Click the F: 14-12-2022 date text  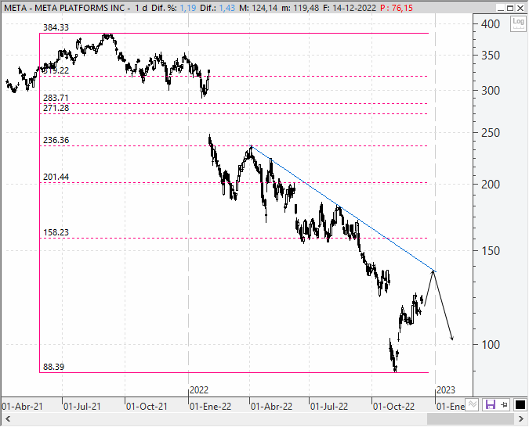(x=350, y=8)
